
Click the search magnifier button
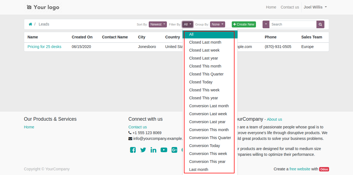[x=320, y=24]
